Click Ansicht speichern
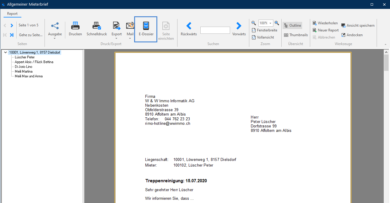This screenshot has width=390, height=203. tap(358, 25)
